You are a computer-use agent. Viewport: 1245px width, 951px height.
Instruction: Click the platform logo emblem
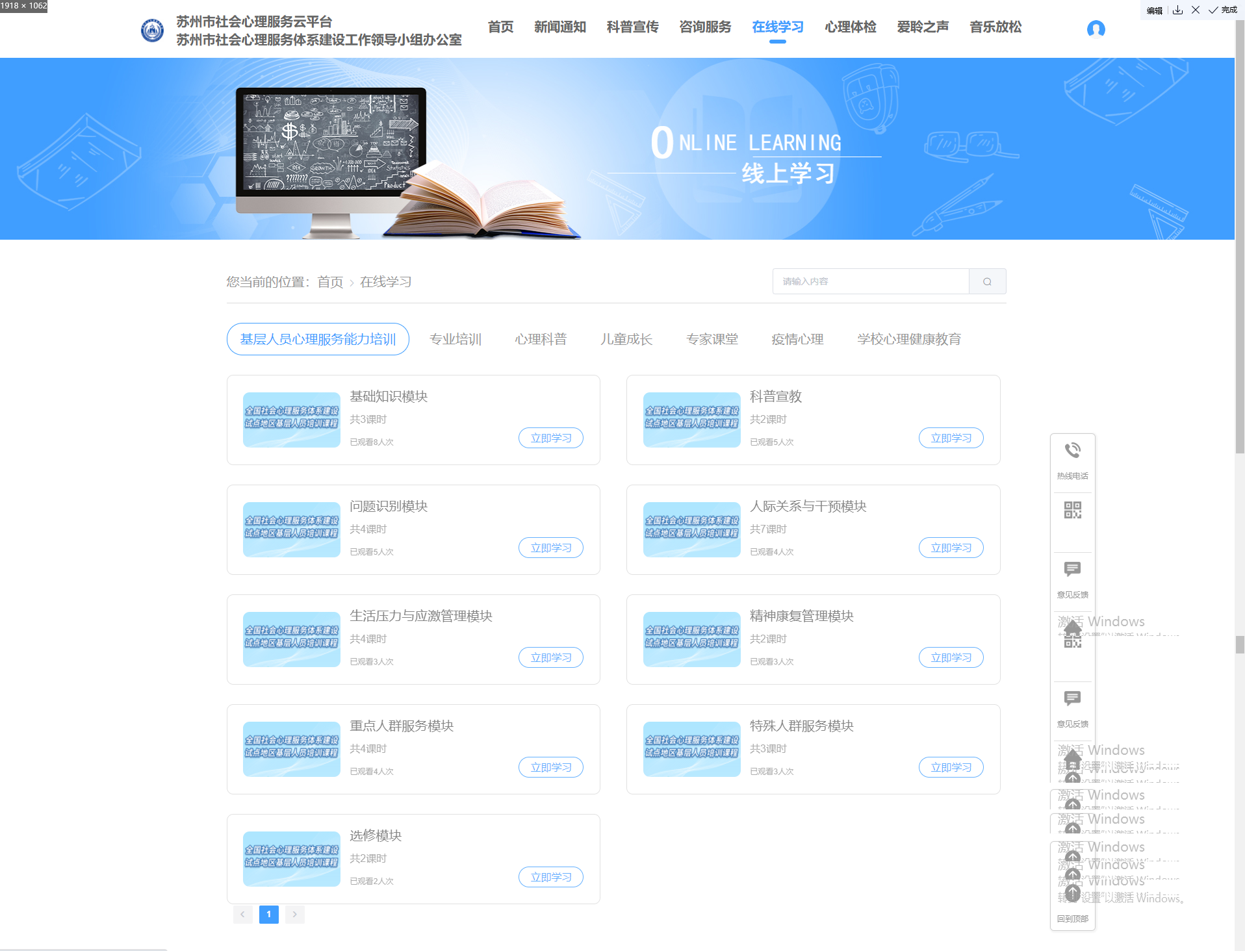(x=152, y=31)
